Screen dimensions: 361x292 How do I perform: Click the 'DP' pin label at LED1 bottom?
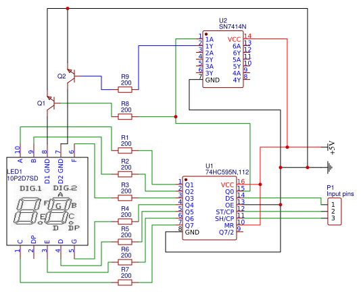pos(34,240)
